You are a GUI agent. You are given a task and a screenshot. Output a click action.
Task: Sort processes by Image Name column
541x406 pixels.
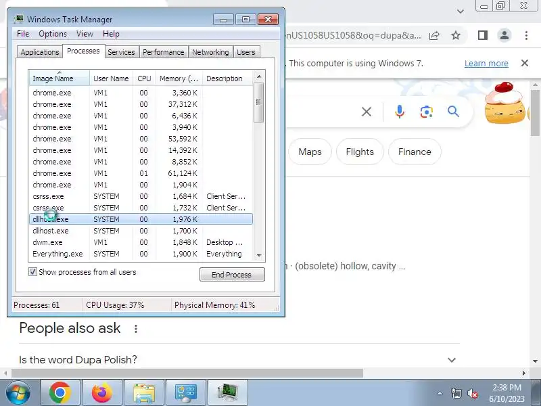pyautogui.click(x=60, y=78)
